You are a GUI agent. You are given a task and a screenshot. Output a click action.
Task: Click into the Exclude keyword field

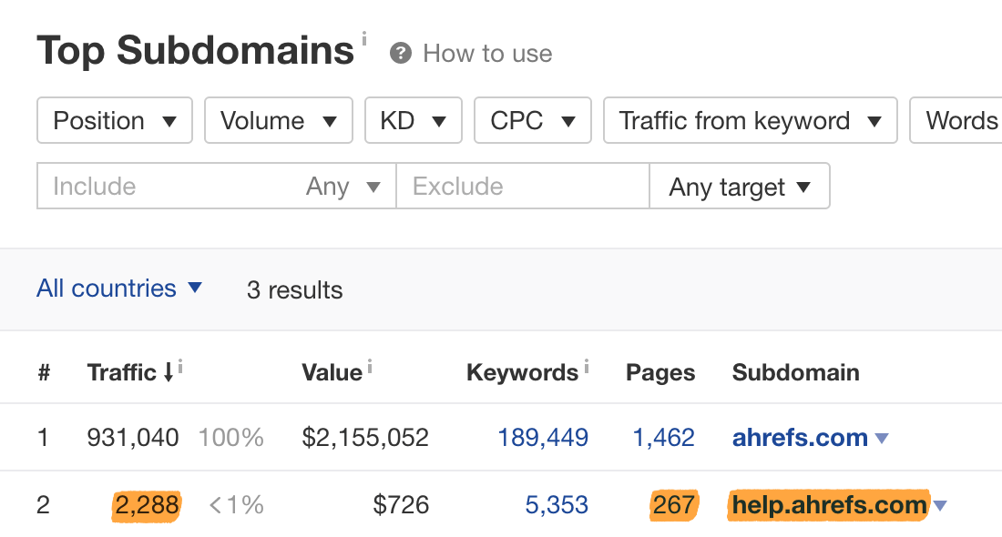pyautogui.click(x=522, y=187)
